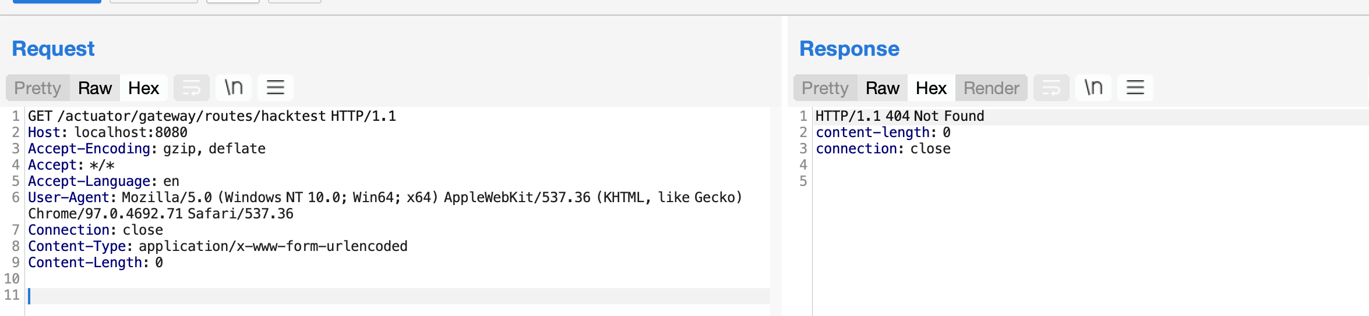Open the Hex tab in Request panel

(x=144, y=88)
